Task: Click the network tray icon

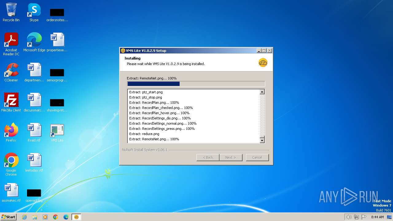Action: [356, 217]
